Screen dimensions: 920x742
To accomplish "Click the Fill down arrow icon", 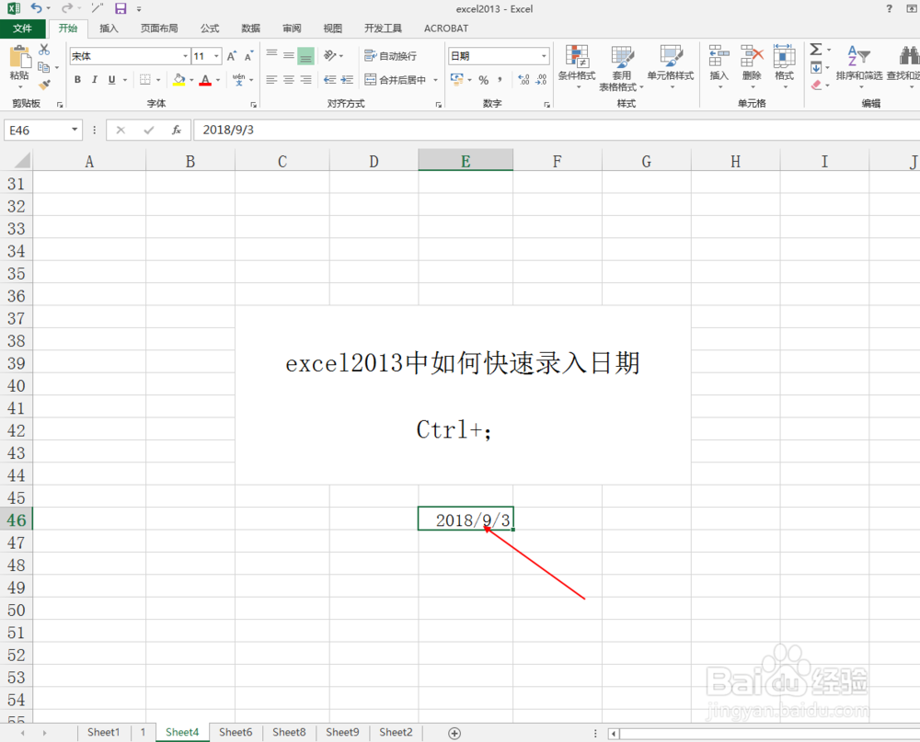I will coord(816,67).
